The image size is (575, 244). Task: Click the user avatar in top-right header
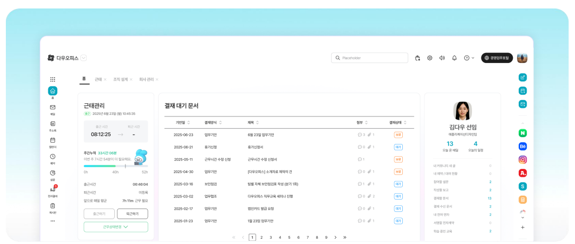522,58
